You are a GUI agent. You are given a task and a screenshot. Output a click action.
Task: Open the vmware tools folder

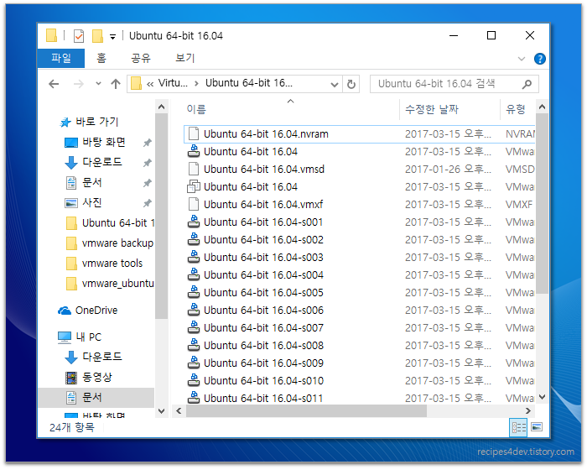tap(105, 264)
